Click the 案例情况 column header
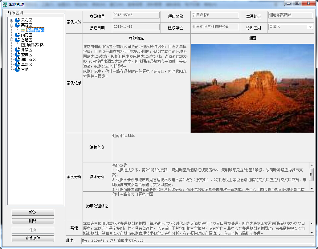The height and width of the screenshot is (249, 318). coord(136,39)
